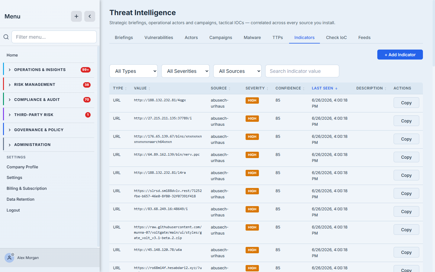
Task: Sort by Description column sort icon
Action: pyautogui.click(x=385, y=89)
